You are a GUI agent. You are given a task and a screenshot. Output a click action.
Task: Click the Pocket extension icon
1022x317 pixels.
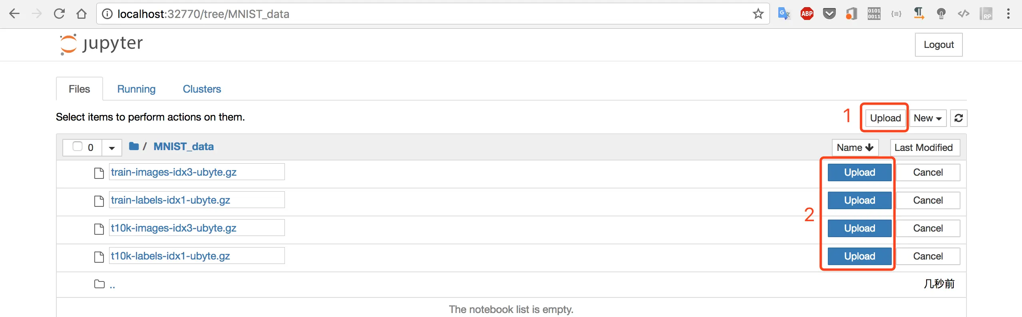click(x=829, y=14)
